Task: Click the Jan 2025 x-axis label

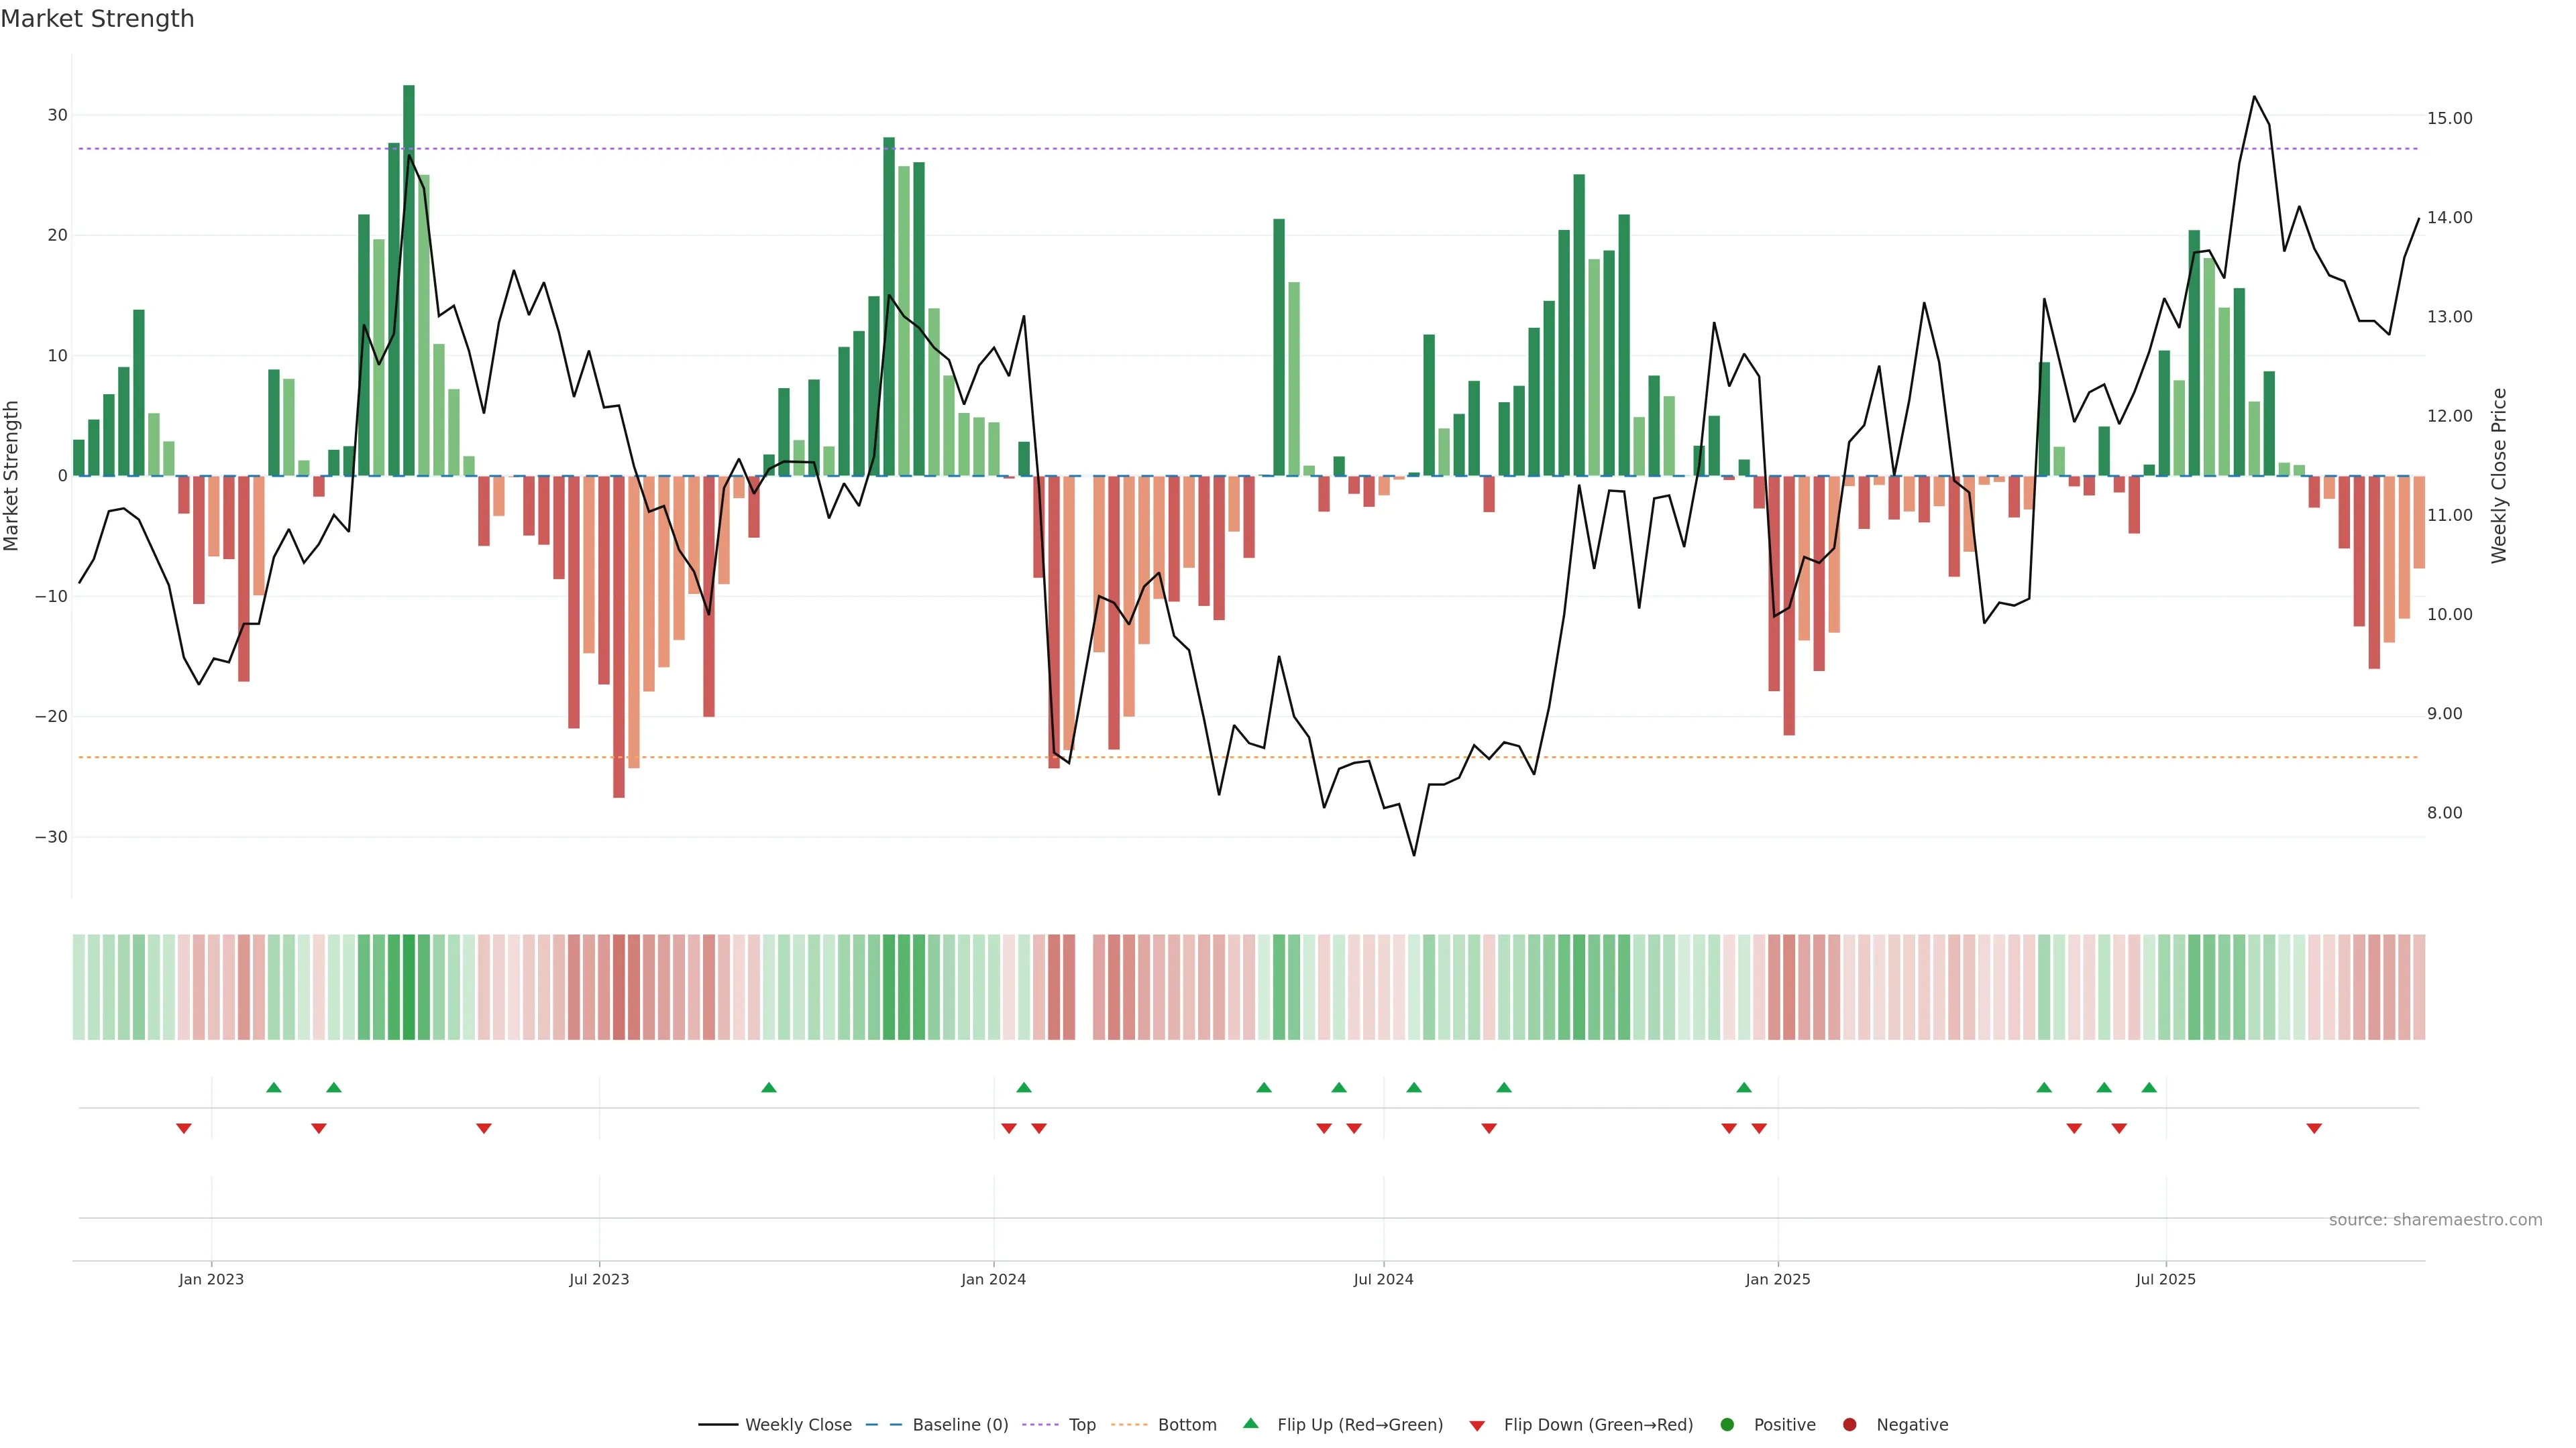Action: (1777, 1279)
